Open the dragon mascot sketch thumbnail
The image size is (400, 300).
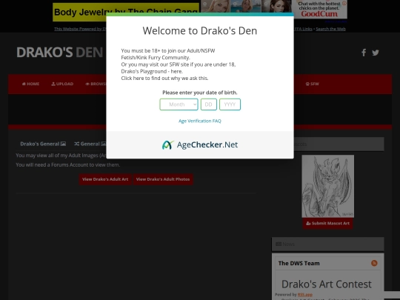pos(328,186)
